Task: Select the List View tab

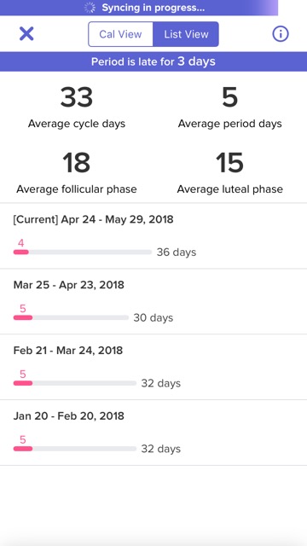Action: (186, 34)
